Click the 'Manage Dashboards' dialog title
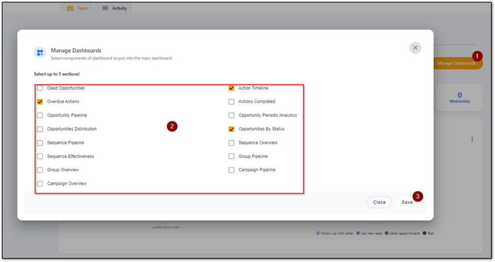This screenshot has width=495, height=262. (76, 51)
